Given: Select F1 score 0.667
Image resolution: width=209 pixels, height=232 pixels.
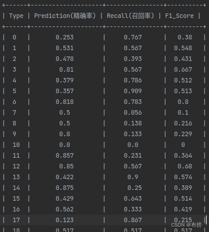Looking at the screenshot, I should pos(183,69).
